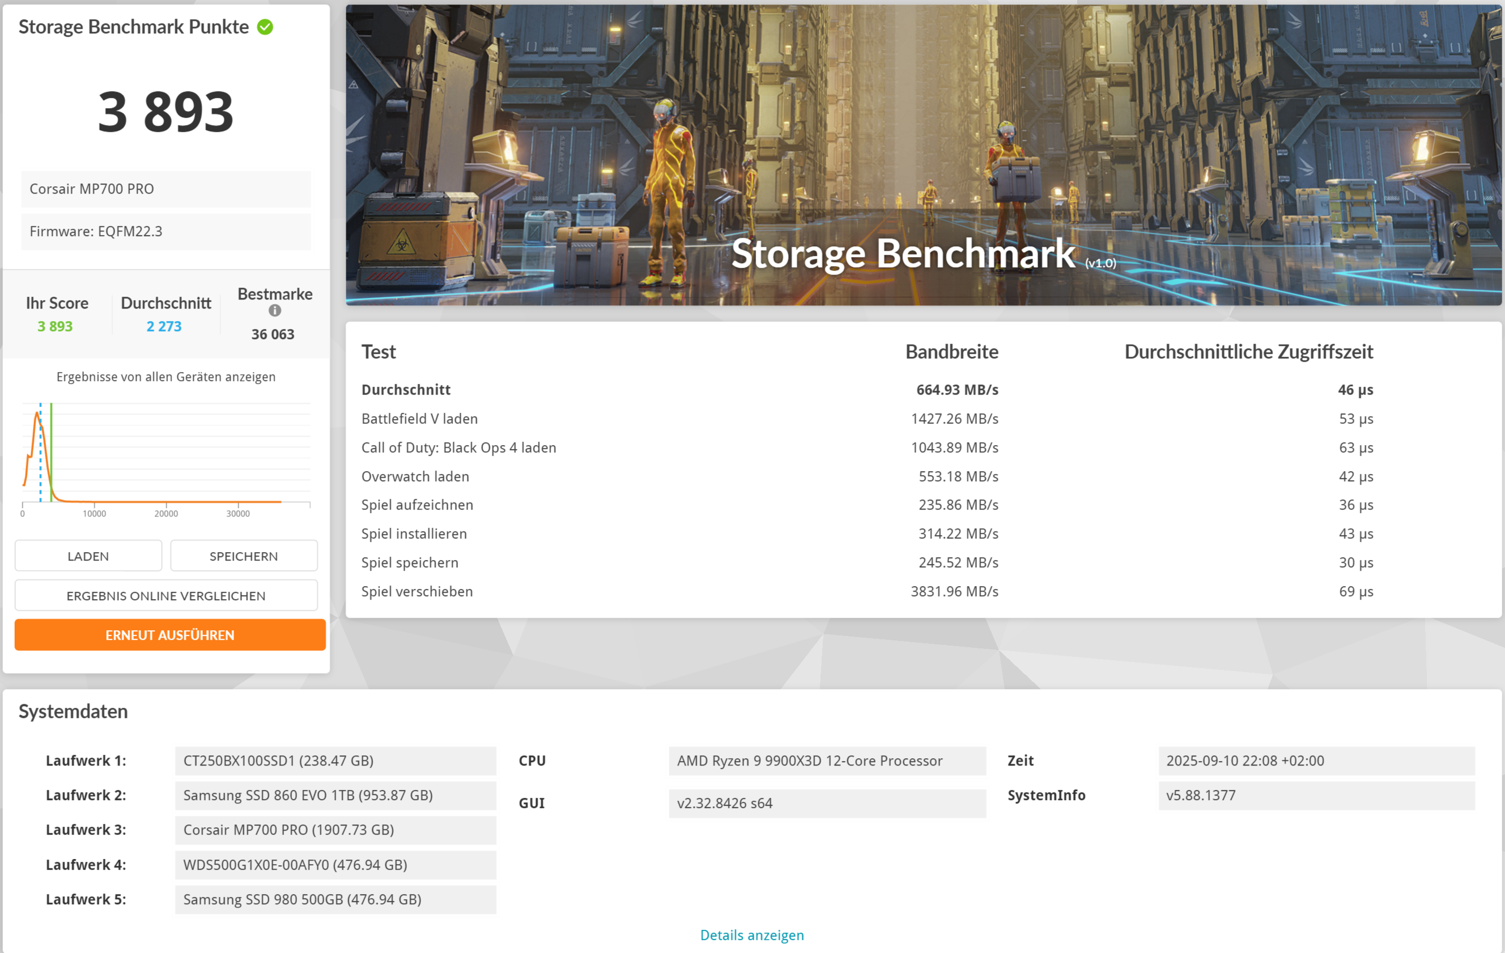Click the score distribution chart
Image resolution: width=1505 pixels, height=953 pixels.
[165, 456]
